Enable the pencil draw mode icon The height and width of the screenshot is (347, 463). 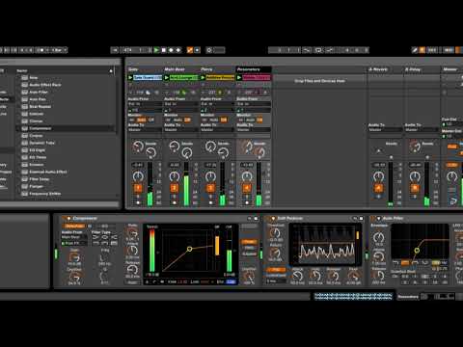415,50
